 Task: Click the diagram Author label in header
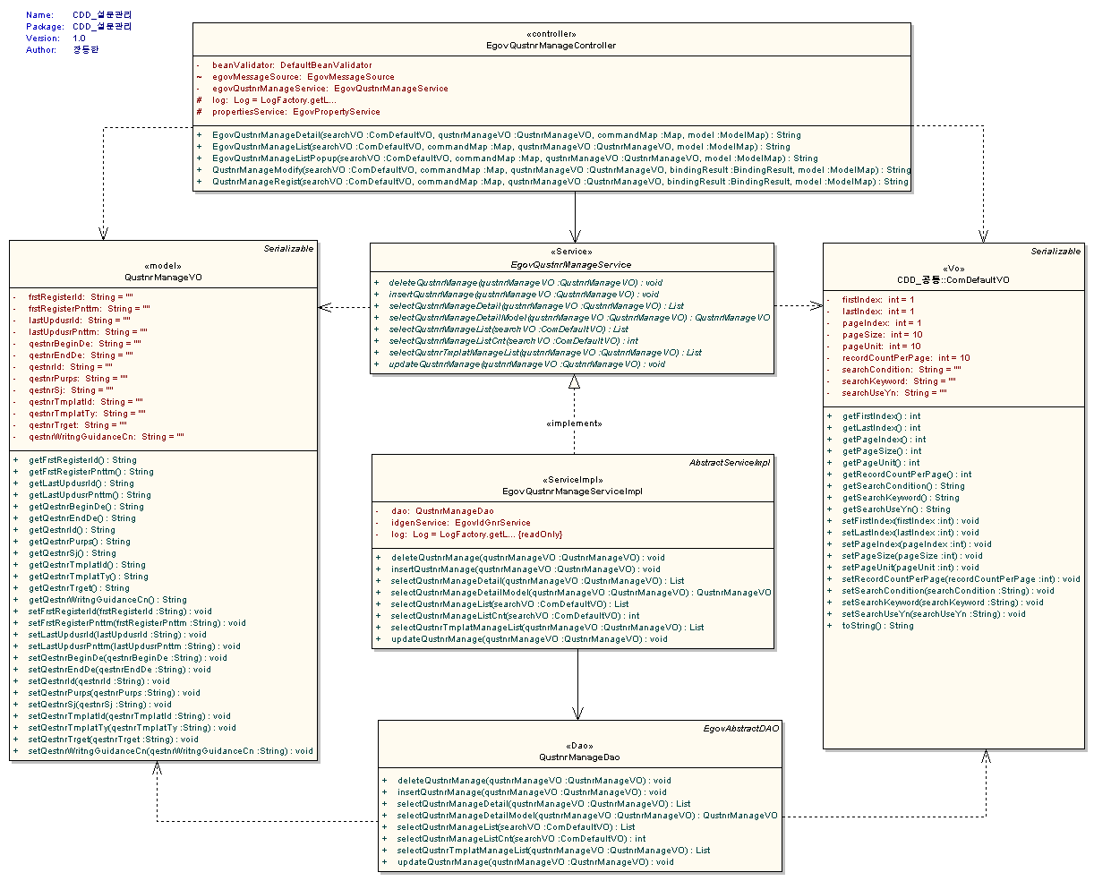[x=39, y=50]
